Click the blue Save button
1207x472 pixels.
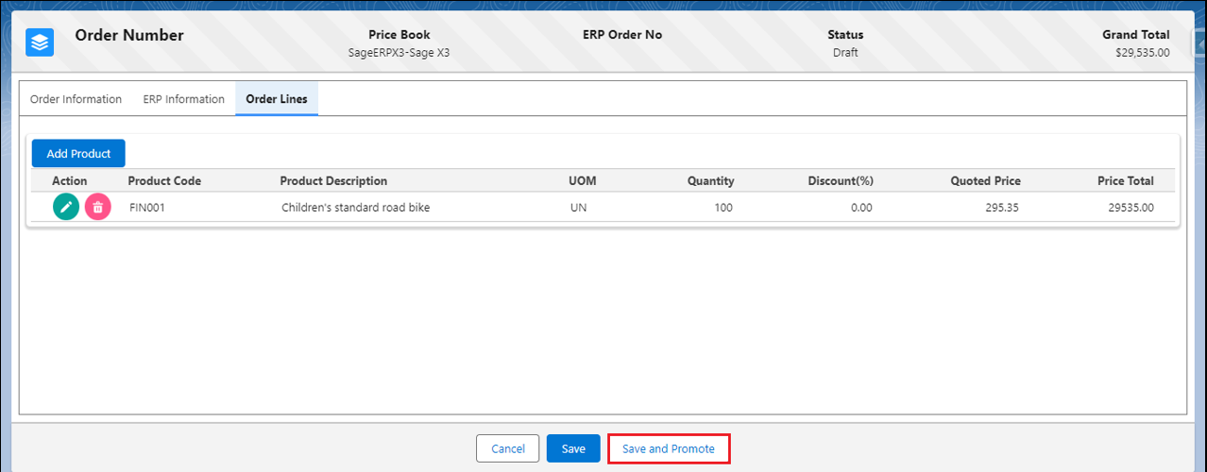click(x=572, y=448)
